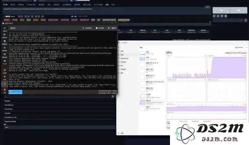Select Memory in Task Manager performance list
Screen dimensions: 249x145
tap(151, 58)
